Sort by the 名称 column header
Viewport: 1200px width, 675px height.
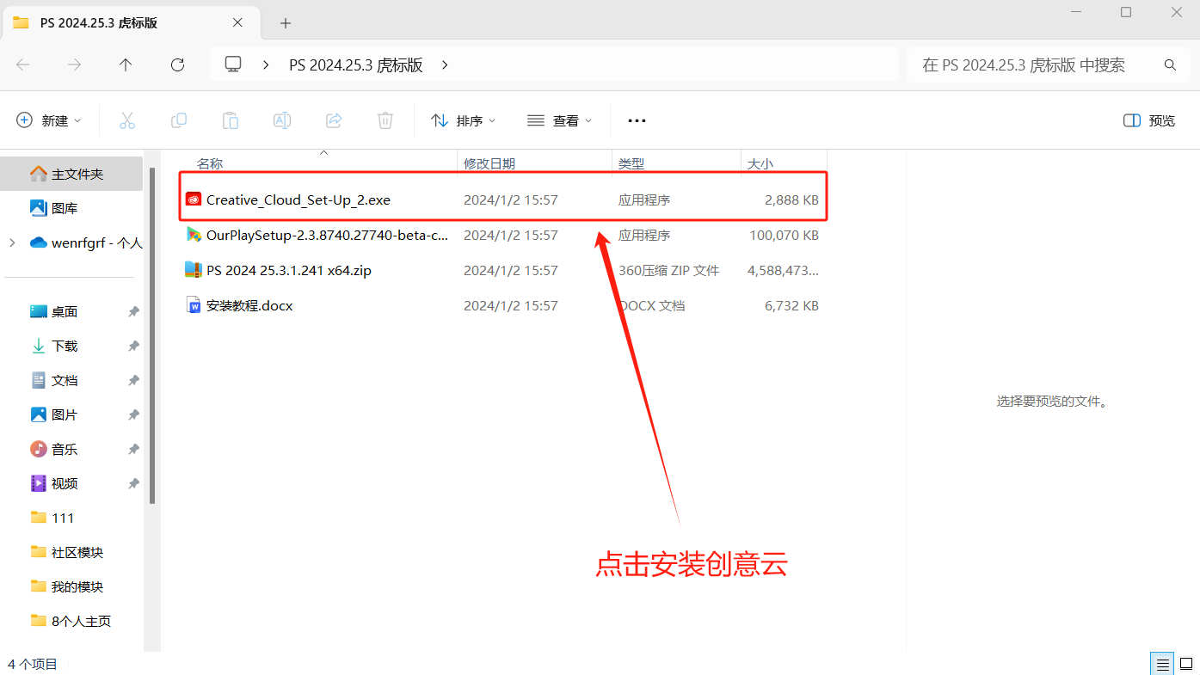[210, 163]
